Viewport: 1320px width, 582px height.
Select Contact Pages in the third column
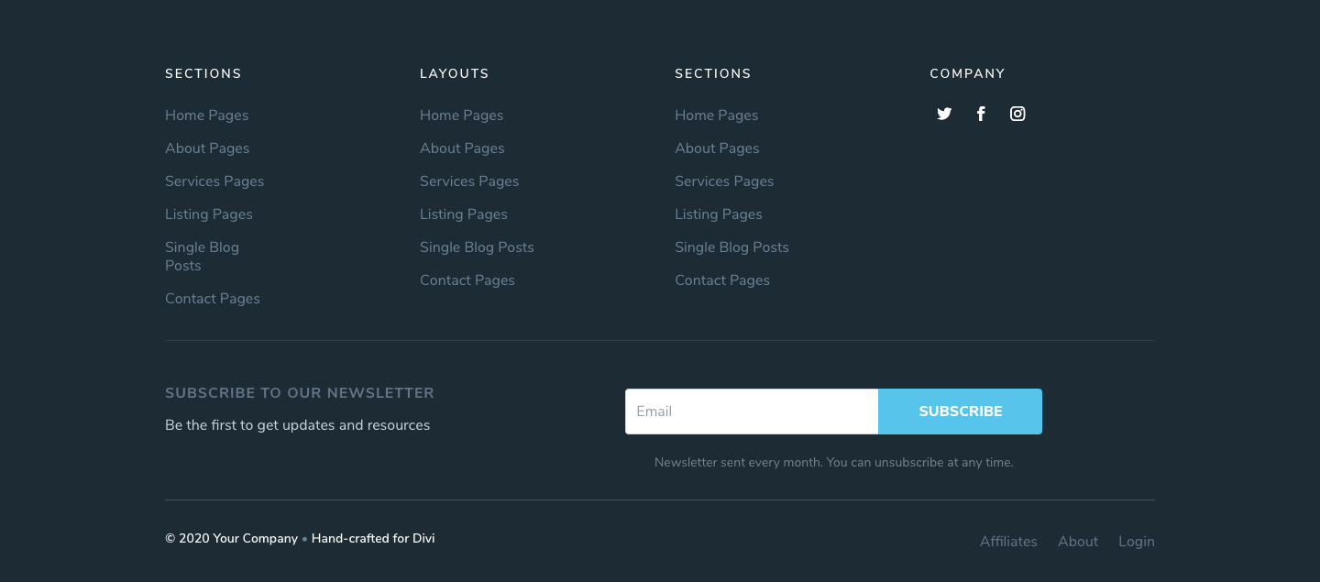click(x=722, y=280)
